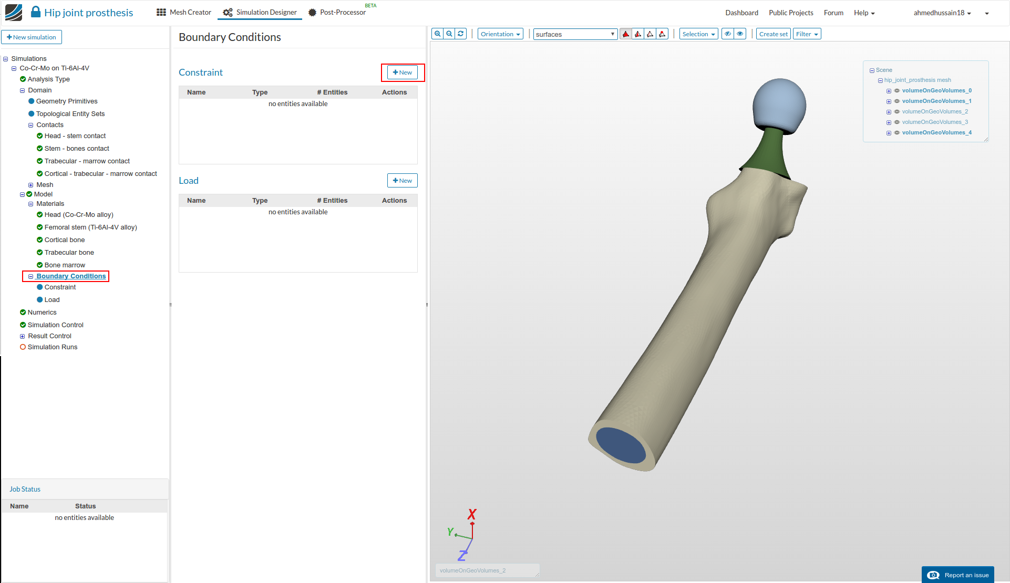Viewport: 1010px width, 583px height.
Task: Click the zoom out viewer icon
Action: click(449, 34)
